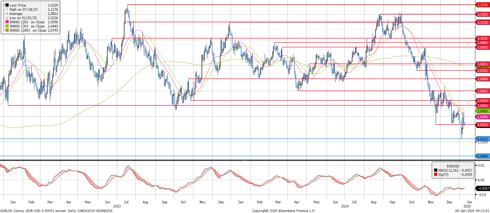
Task: Click the 1.0761 red price level tag
Action: point(482,71)
